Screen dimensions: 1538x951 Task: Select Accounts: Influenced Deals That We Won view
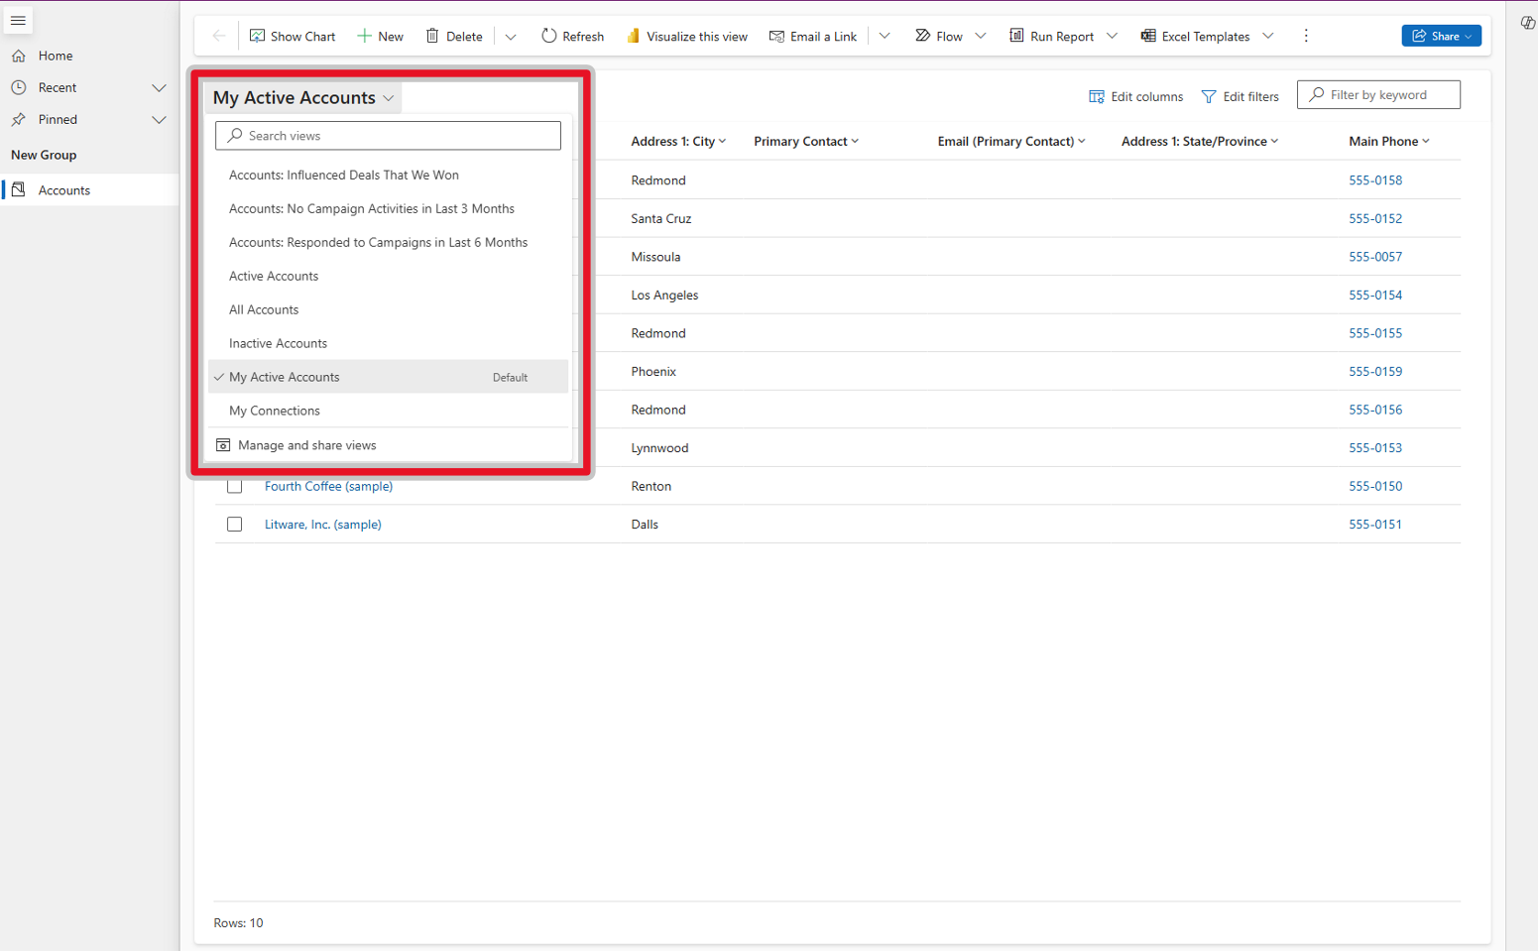click(x=389, y=175)
